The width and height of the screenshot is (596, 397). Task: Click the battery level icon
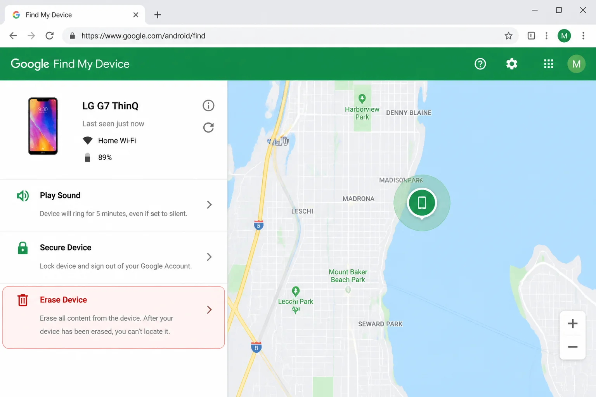[88, 157]
